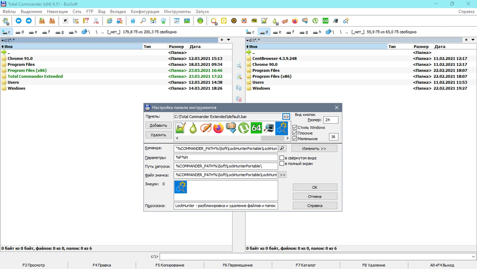Click the icon strip scroll left arrow
This screenshot has width=477, height=269.
click(176, 138)
